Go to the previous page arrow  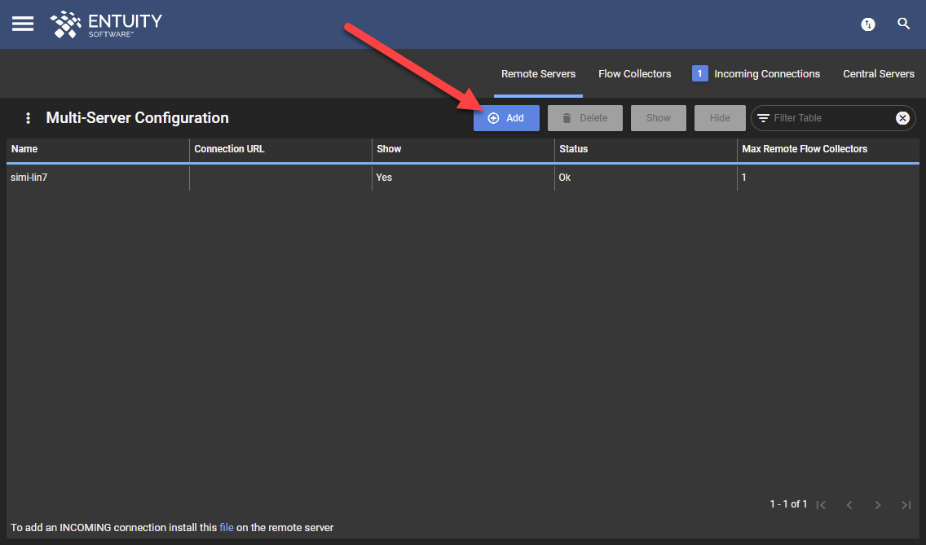pos(849,505)
